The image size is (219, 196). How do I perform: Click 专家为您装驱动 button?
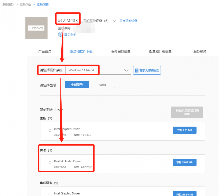tap(147, 70)
